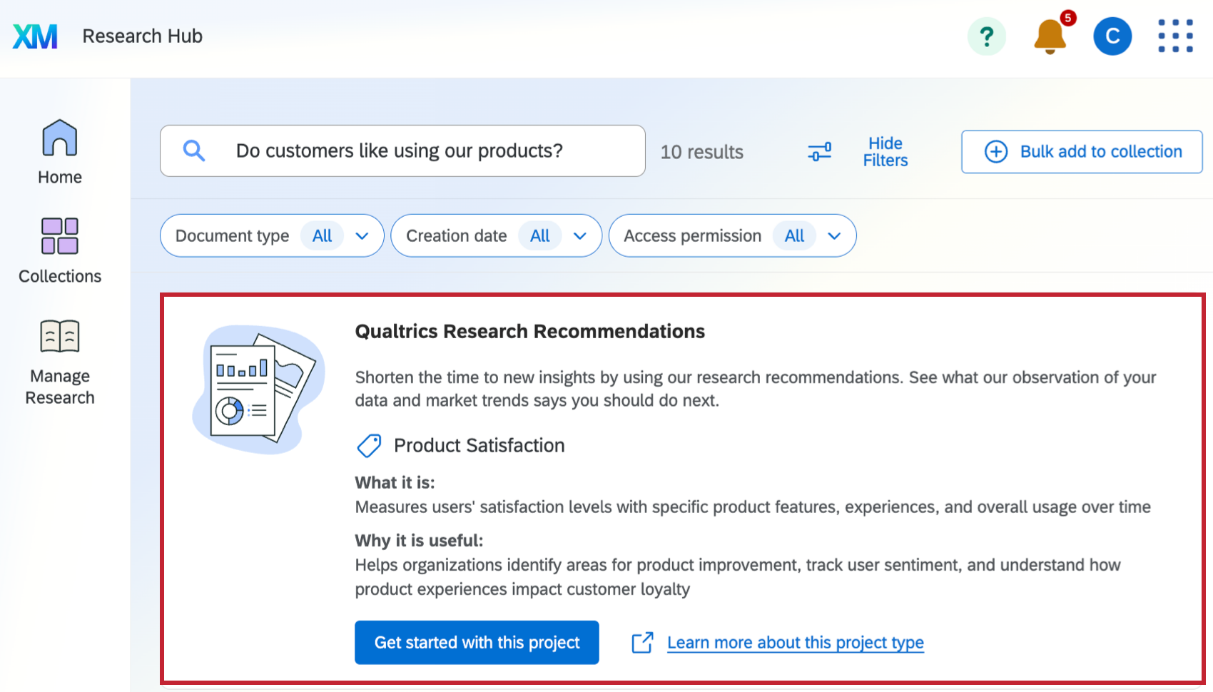Open the app launcher grid icon
The width and height of the screenshot is (1213, 692).
coord(1175,36)
